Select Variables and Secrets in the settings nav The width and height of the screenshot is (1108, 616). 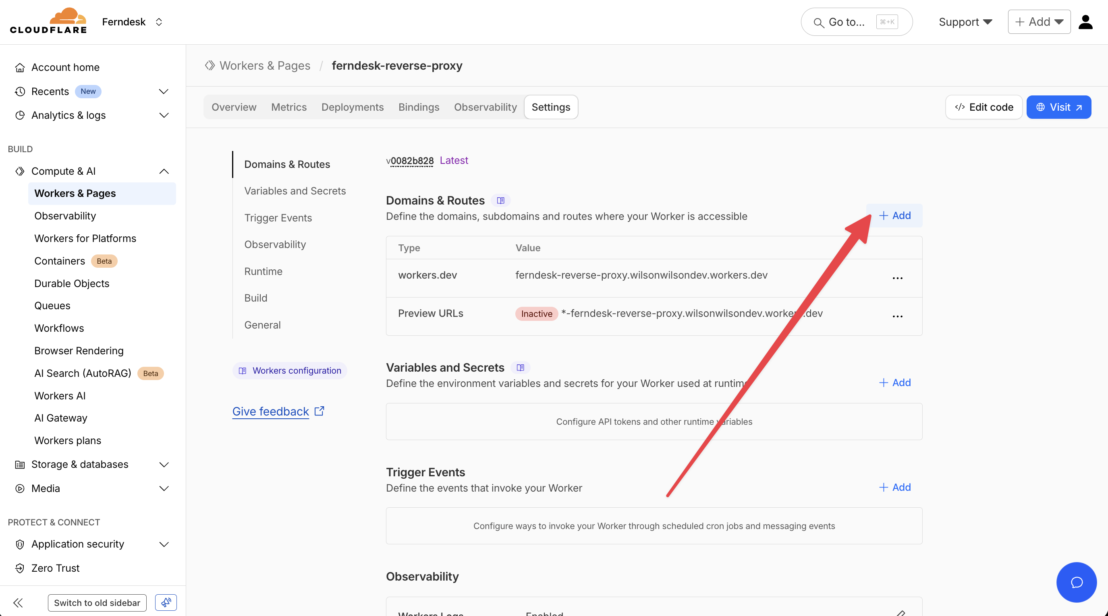[x=295, y=191]
